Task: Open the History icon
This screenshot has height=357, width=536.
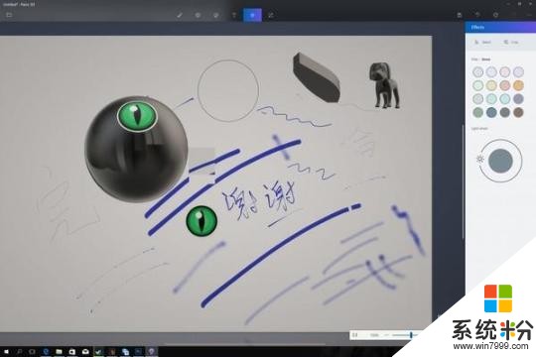Action: [495, 15]
